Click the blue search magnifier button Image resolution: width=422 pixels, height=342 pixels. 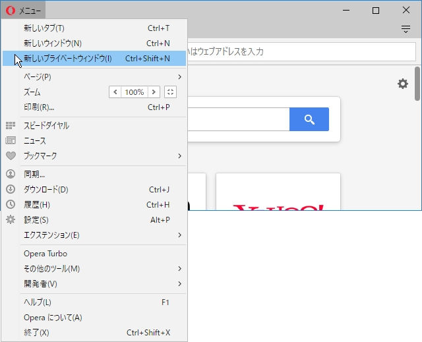click(309, 119)
